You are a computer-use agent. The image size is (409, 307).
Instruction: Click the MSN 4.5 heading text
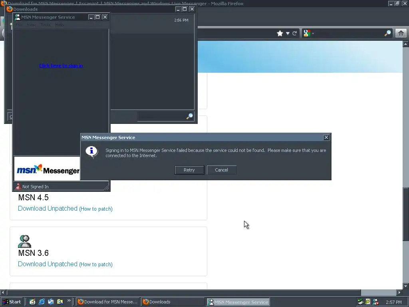click(x=34, y=197)
